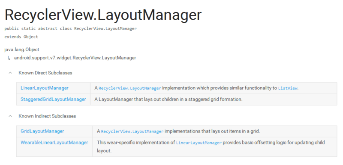343x165 pixels.
Task: Click the inheritance arrow icon beside android.support
Action: coord(9,58)
